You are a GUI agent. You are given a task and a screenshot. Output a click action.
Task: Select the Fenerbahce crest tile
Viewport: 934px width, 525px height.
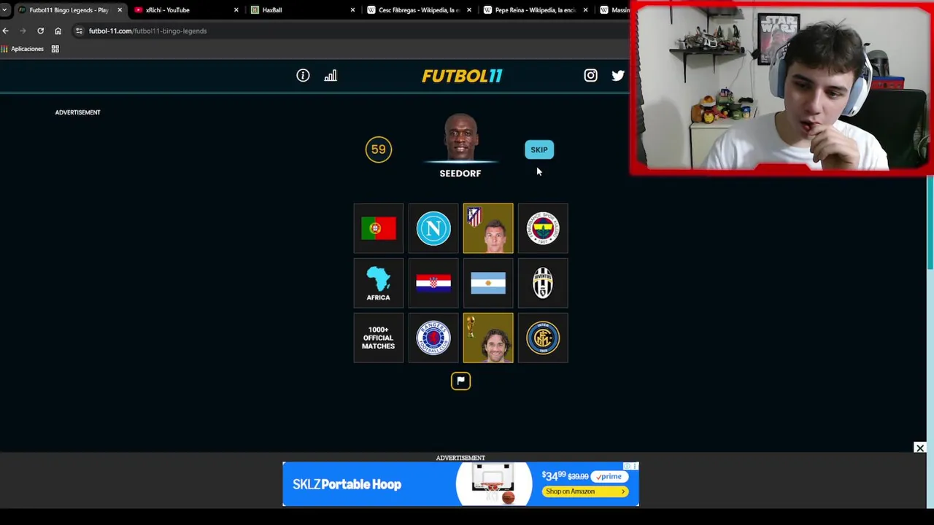pos(543,228)
